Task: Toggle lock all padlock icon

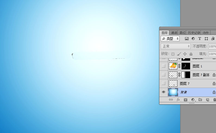Action: 191,54
